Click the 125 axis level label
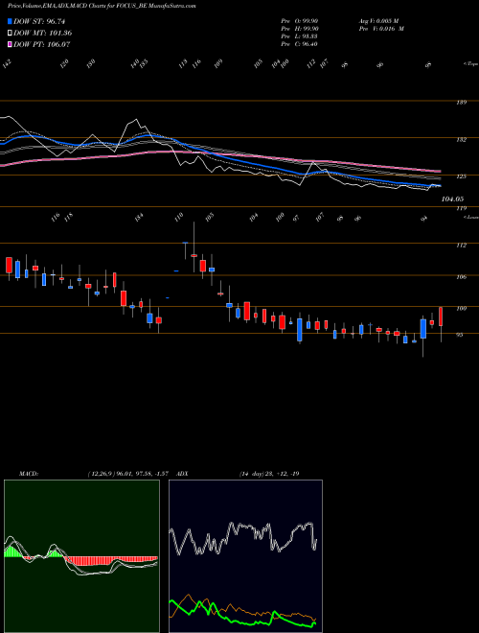The height and width of the screenshot is (633, 479). click(463, 176)
